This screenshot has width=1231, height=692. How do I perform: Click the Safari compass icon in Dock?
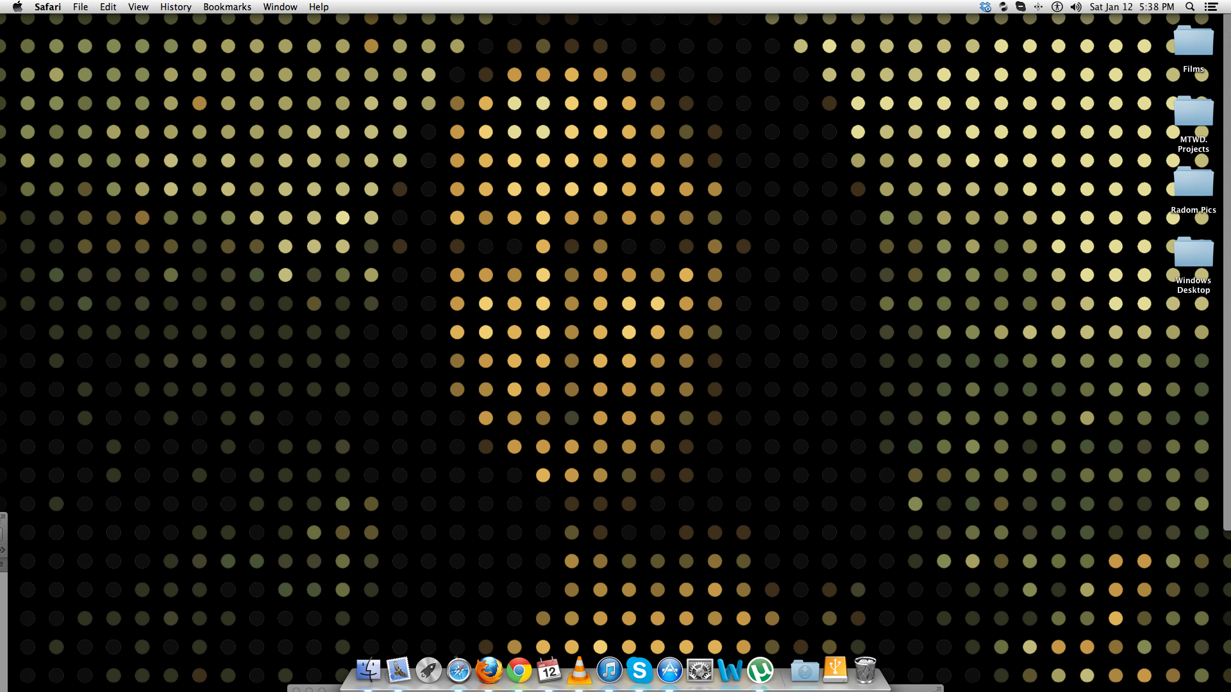point(459,670)
